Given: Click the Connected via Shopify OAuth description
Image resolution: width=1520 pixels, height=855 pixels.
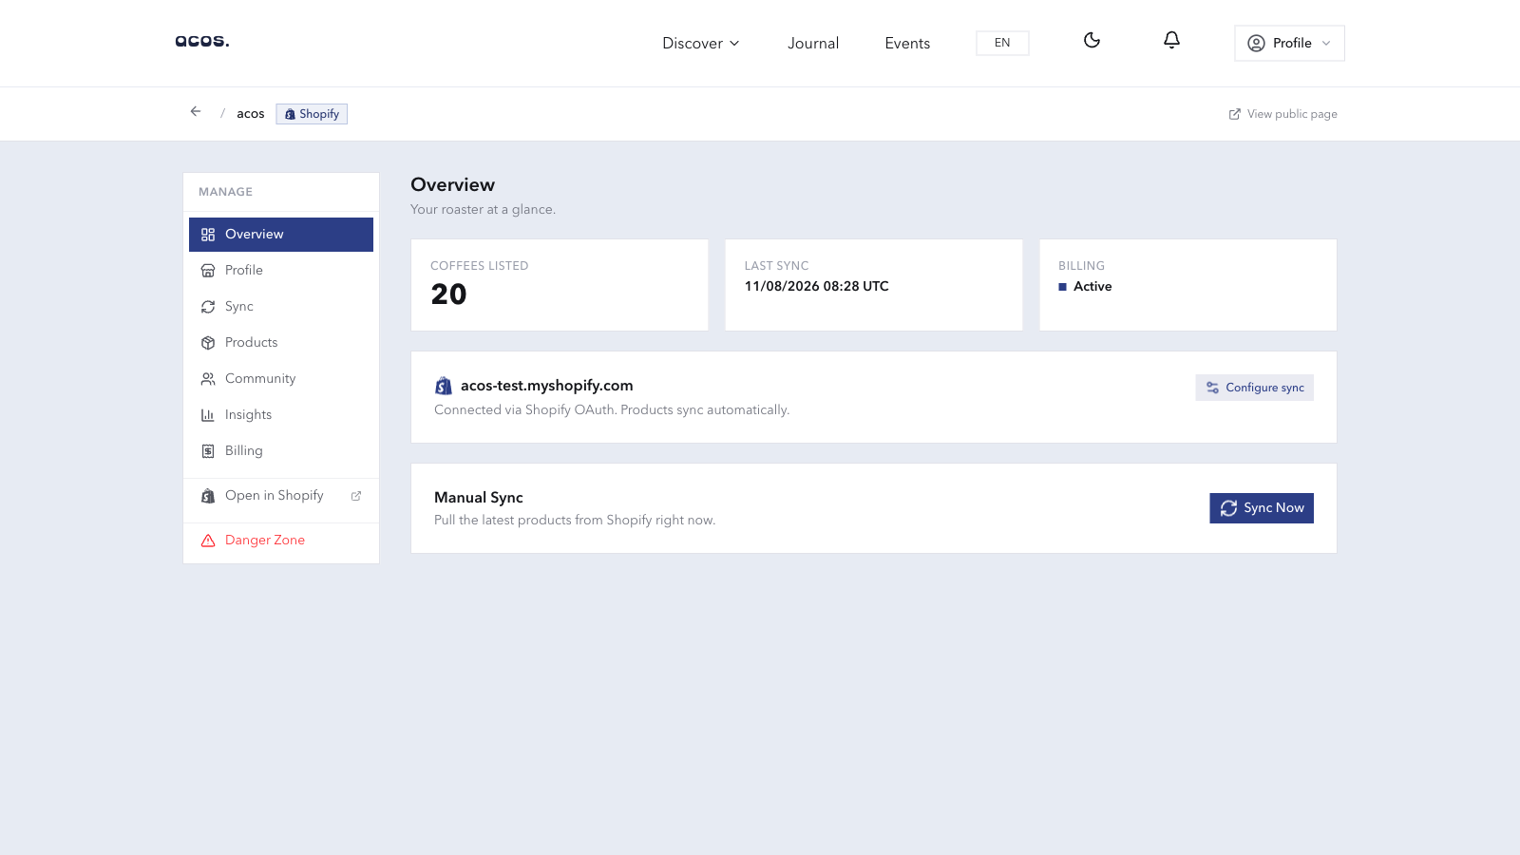Looking at the screenshot, I should point(612,410).
